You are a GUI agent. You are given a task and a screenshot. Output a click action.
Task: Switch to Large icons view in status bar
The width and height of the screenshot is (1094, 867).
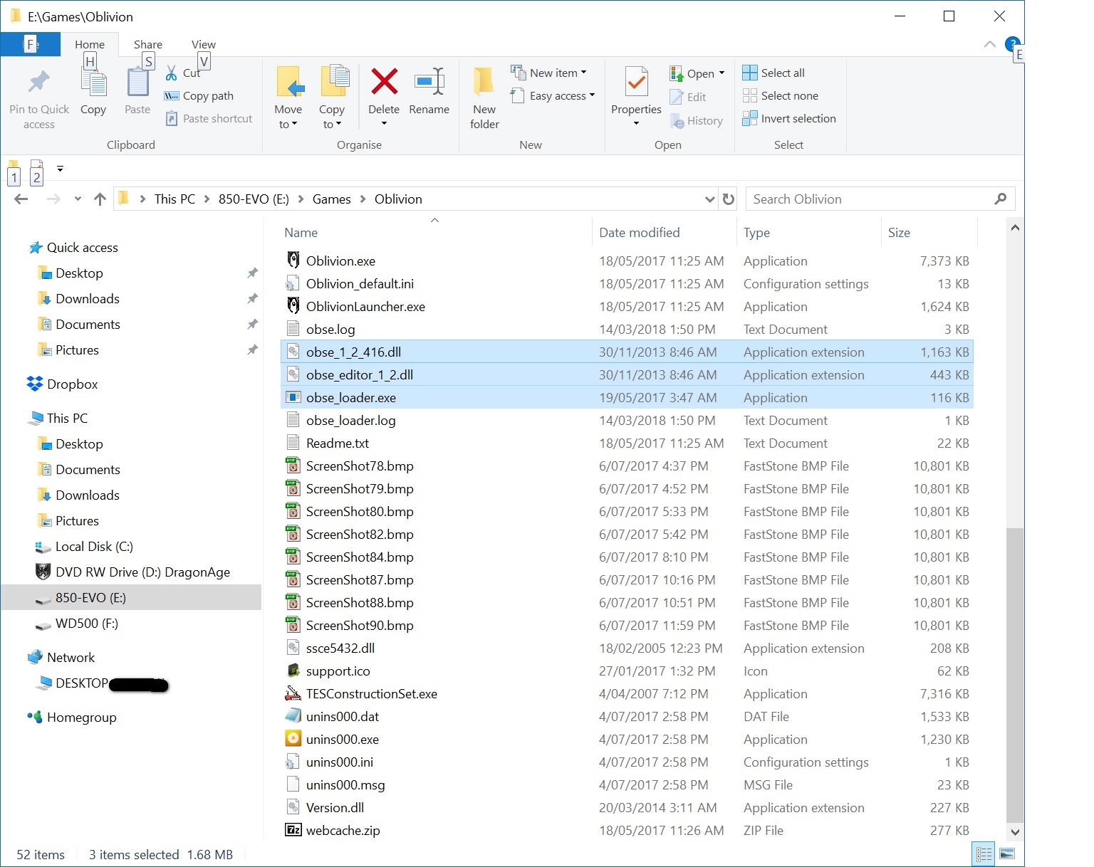[x=1007, y=853]
